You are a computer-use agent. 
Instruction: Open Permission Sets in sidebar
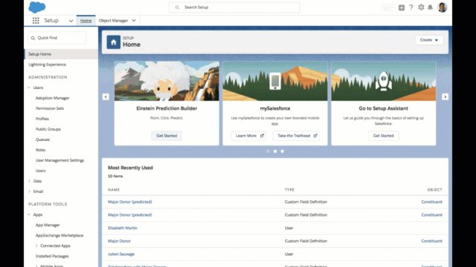tap(50, 108)
